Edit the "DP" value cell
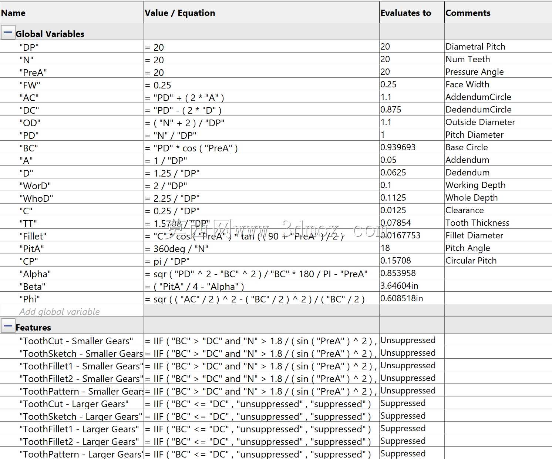 pos(261,47)
